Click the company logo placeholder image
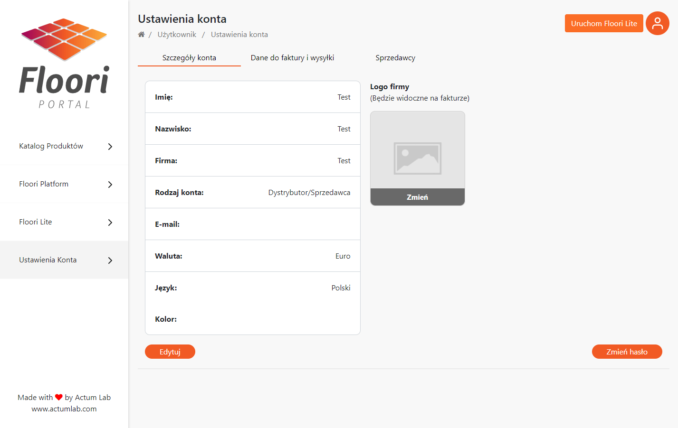The height and width of the screenshot is (428, 678). coord(418,158)
